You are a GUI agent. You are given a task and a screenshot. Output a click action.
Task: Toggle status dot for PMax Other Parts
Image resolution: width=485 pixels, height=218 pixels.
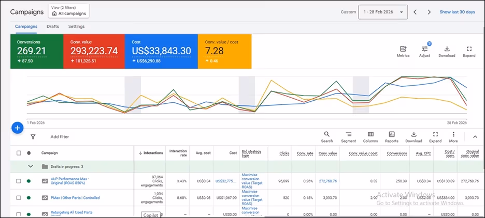point(29,198)
